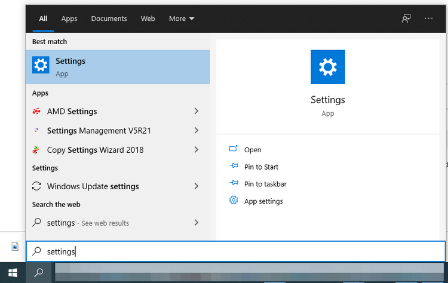
Task: Switch to the Documents filter tab
Action: coord(109,19)
